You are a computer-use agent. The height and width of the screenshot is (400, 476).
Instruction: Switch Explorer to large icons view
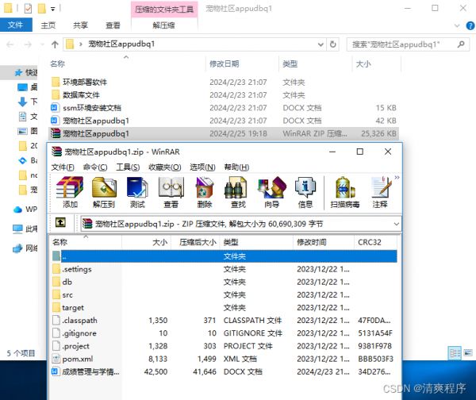(x=468, y=353)
